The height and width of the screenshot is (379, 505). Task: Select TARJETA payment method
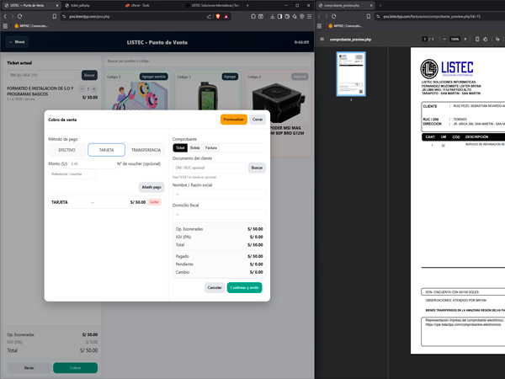(x=107, y=150)
